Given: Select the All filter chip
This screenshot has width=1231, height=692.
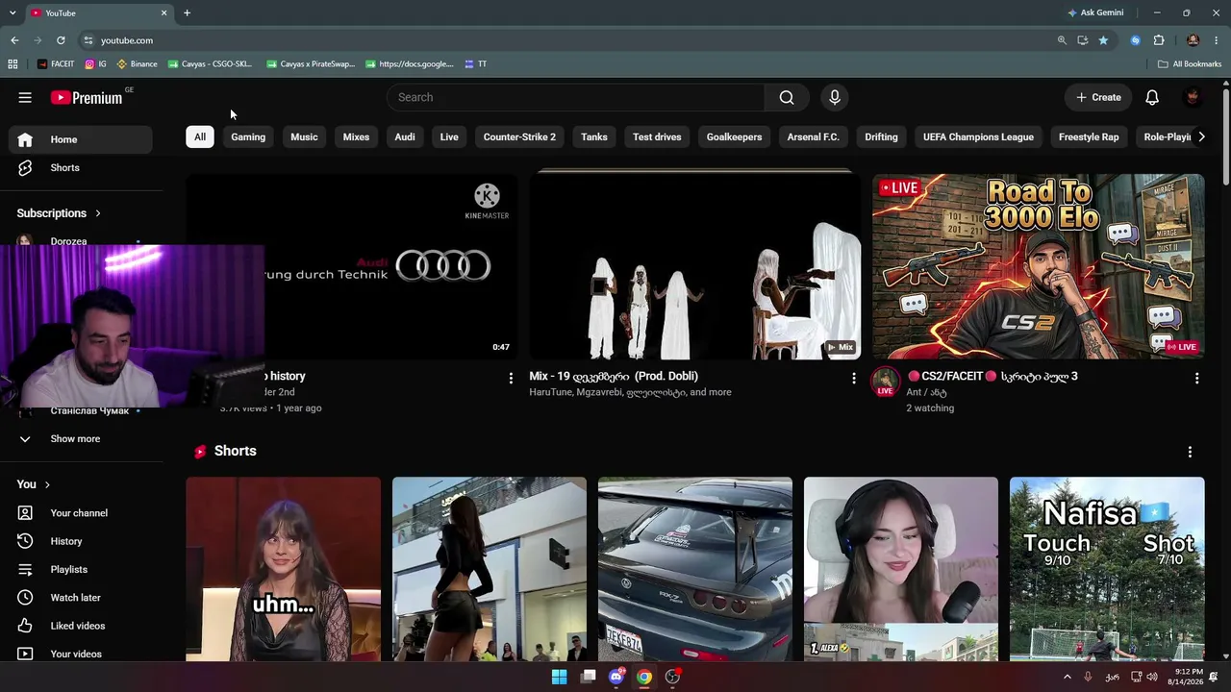Looking at the screenshot, I should click(x=200, y=136).
